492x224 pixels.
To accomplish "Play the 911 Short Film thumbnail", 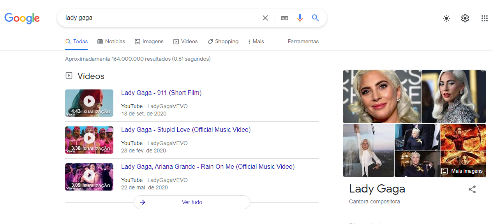I will (89, 103).
